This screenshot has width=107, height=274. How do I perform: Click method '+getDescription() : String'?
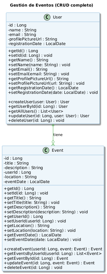pos(30,207)
